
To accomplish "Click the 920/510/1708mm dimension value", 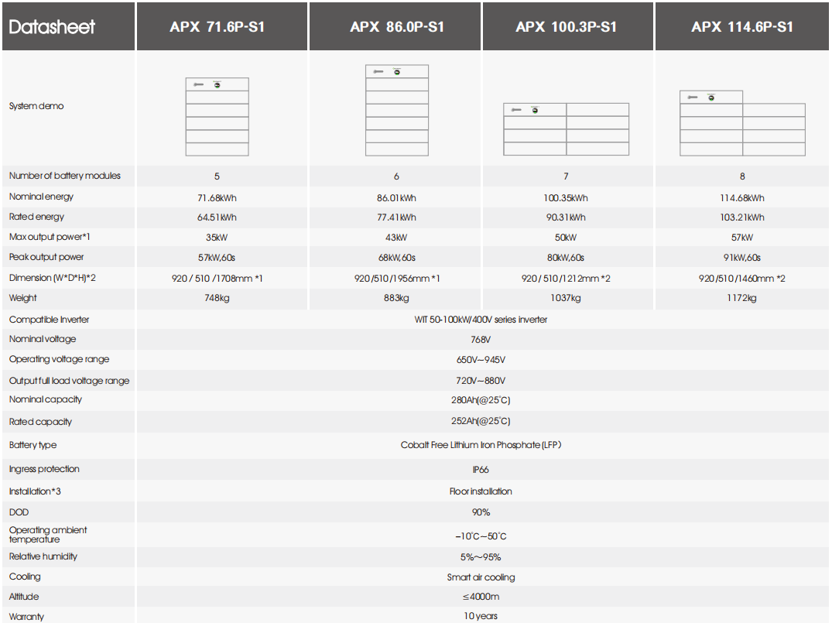I will coord(217,279).
